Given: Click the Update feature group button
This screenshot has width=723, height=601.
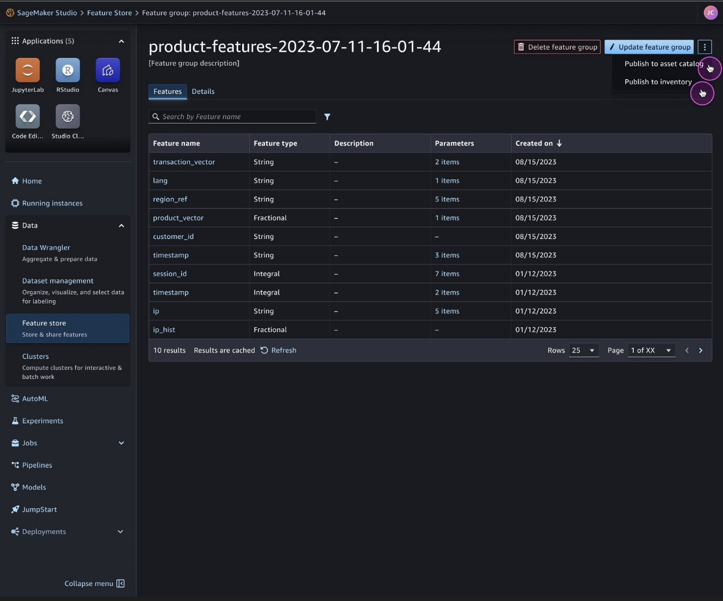Looking at the screenshot, I should 649,47.
